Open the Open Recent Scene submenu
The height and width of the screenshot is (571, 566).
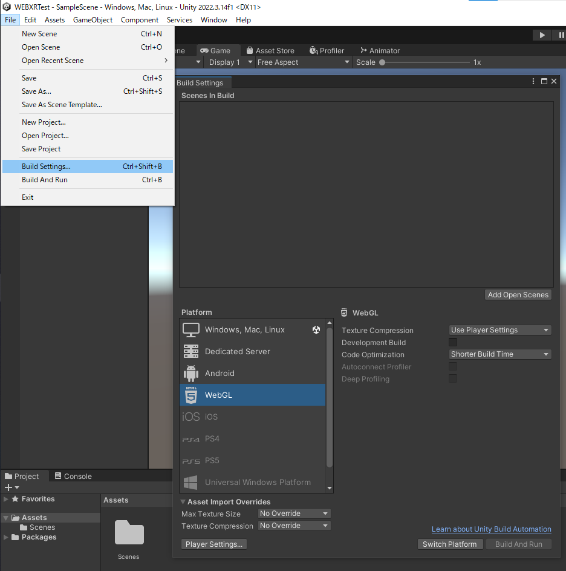[87, 61]
